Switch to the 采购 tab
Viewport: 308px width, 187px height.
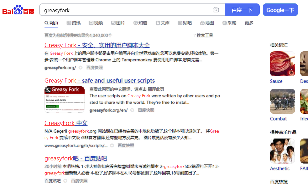click(229, 23)
